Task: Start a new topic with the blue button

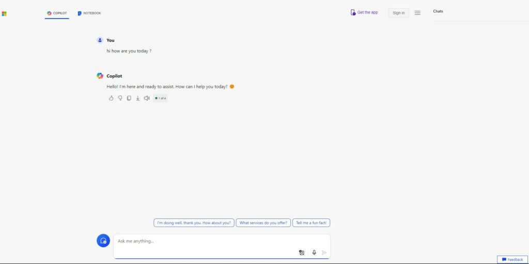Action: 103,241
